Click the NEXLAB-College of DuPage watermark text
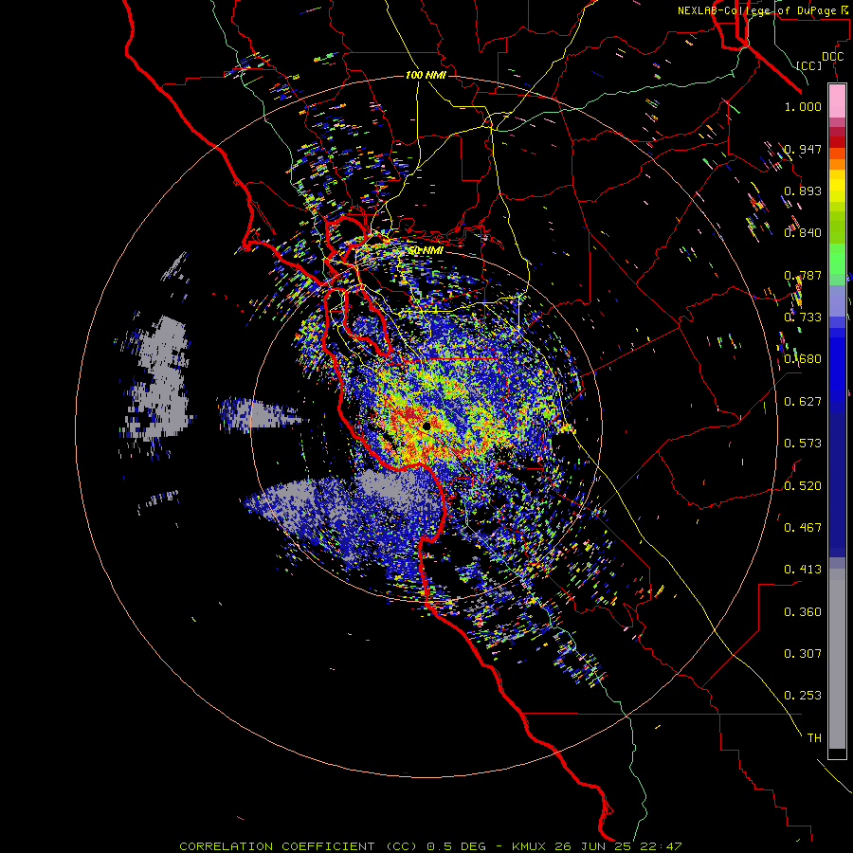This screenshot has width=853, height=853. point(764,10)
